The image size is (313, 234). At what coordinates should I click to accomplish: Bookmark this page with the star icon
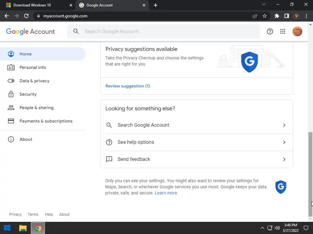pyautogui.click(x=265, y=16)
